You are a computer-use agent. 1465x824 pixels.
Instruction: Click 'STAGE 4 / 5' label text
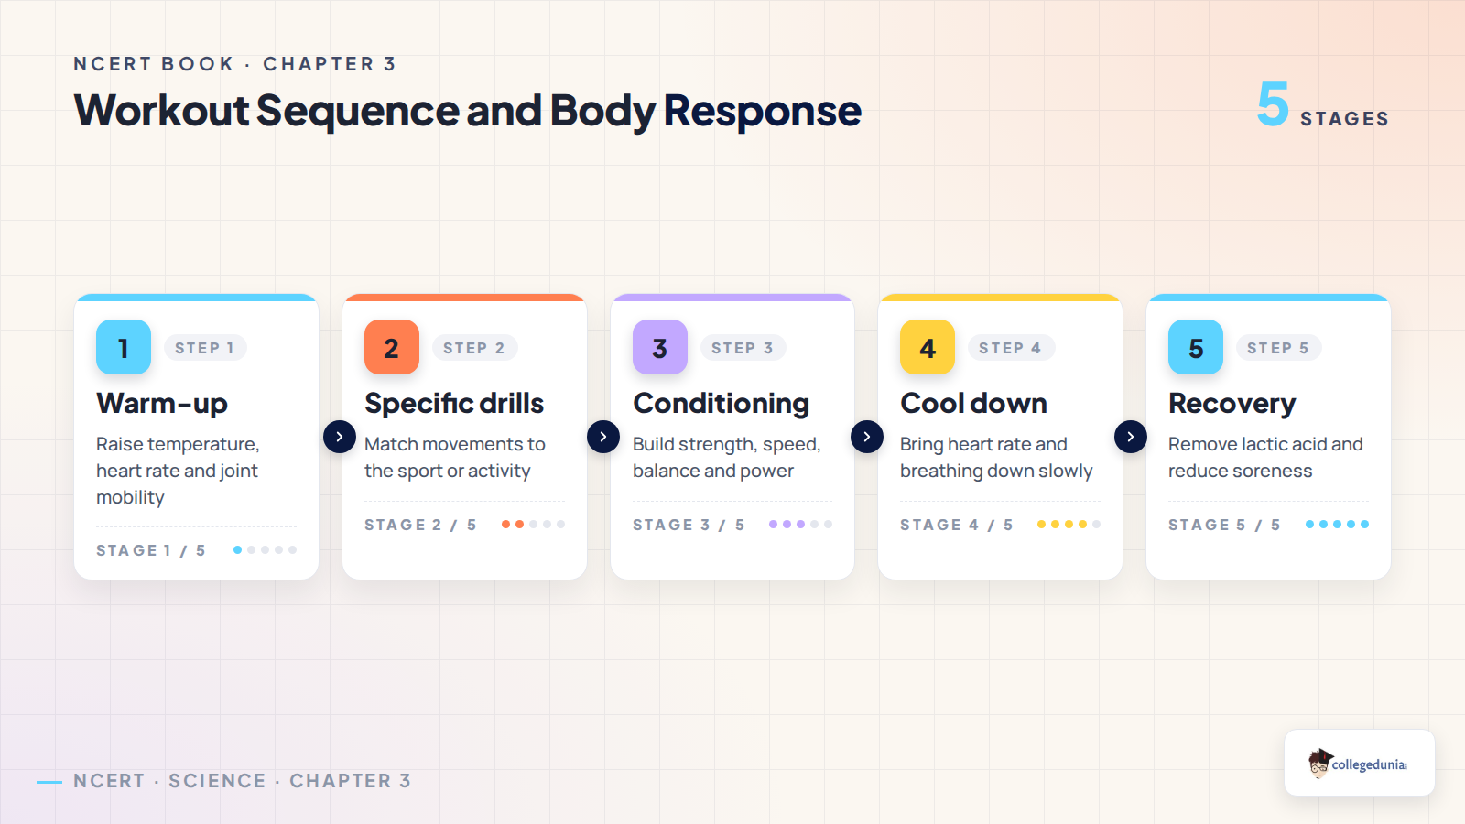coord(957,525)
